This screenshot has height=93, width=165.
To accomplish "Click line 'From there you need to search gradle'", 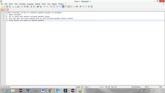I will click(25, 20).
